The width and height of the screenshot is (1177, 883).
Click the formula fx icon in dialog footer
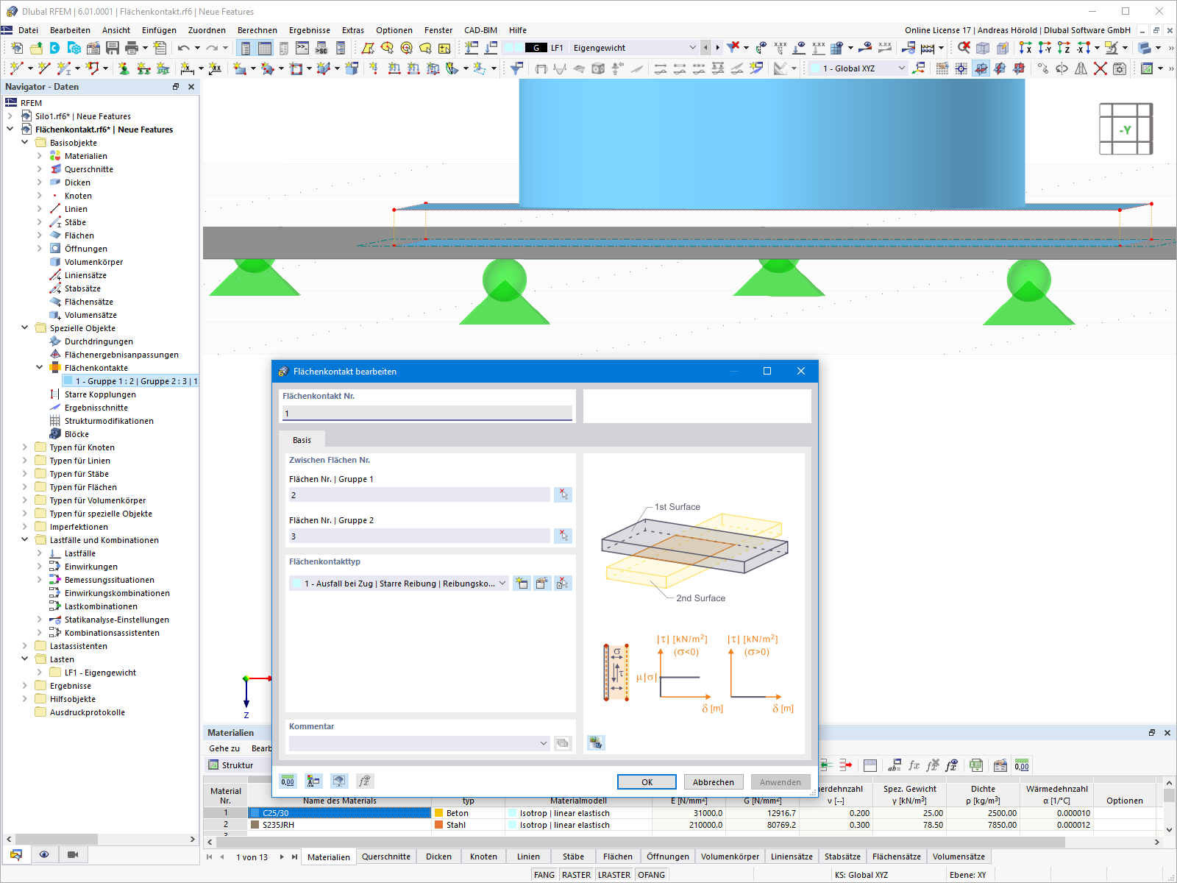click(x=364, y=781)
